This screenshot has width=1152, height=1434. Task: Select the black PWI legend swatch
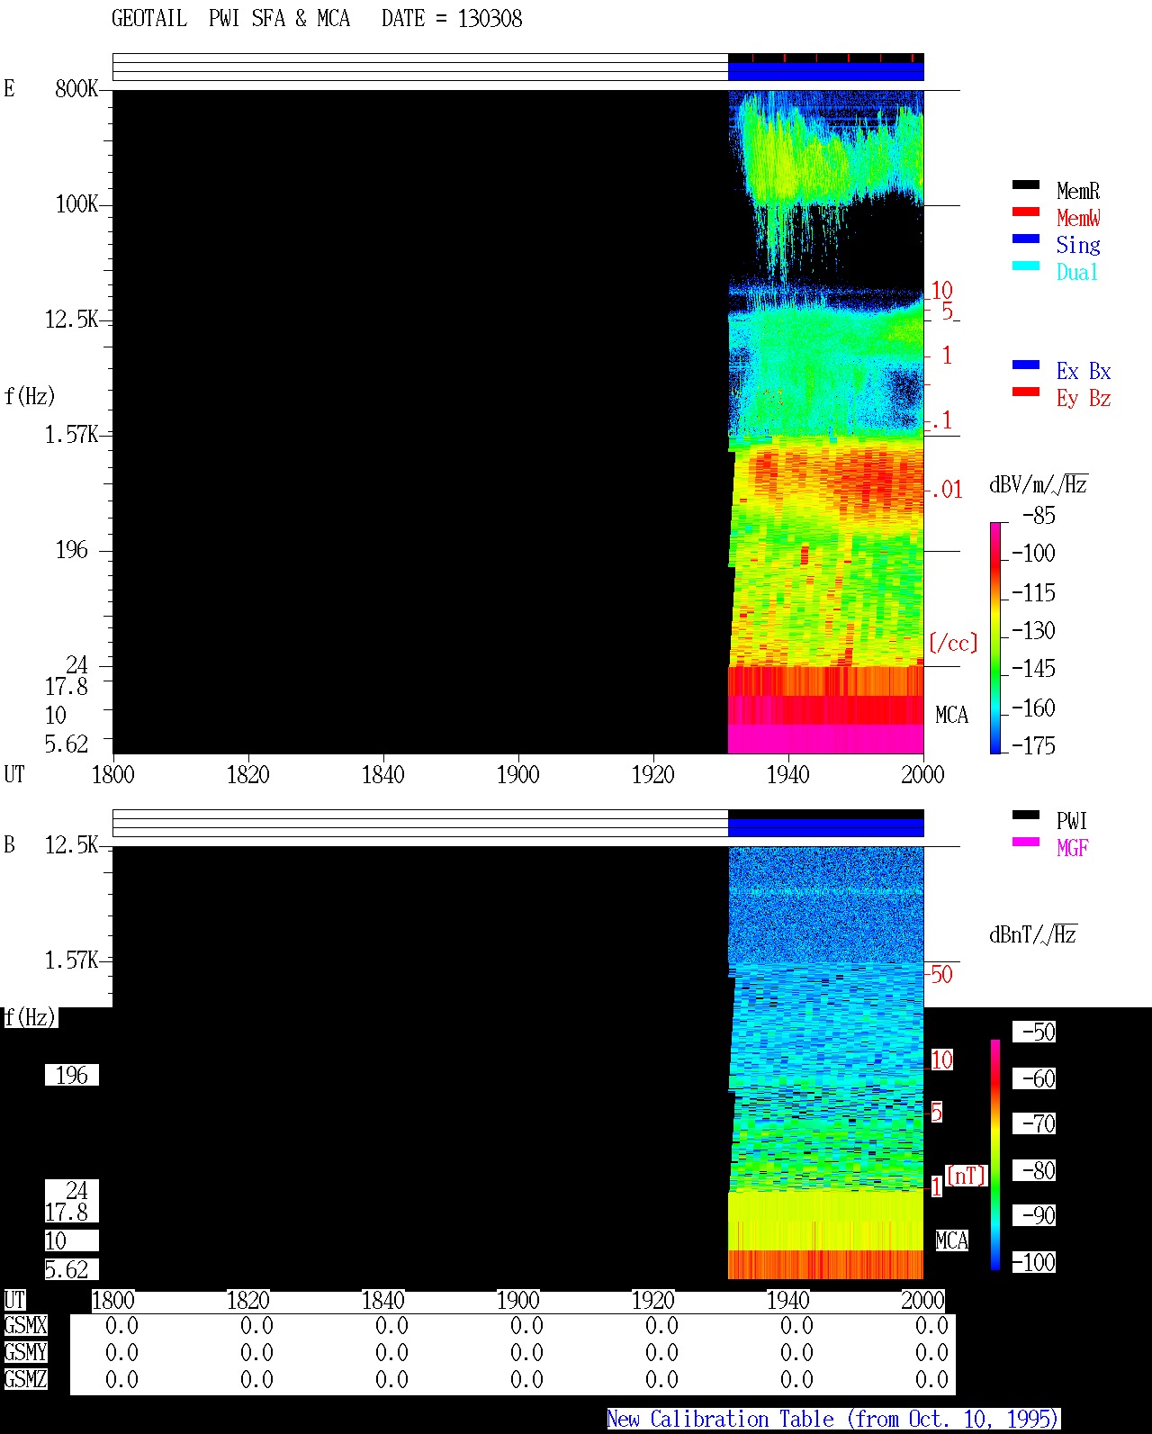coord(1026,815)
